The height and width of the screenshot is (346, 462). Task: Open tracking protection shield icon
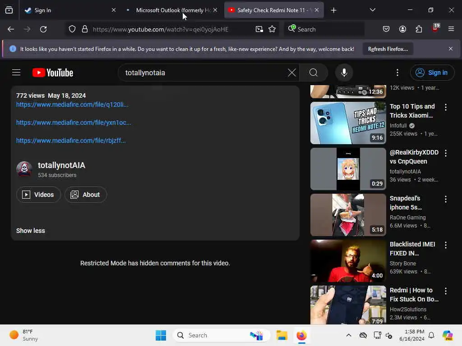click(x=72, y=29)
